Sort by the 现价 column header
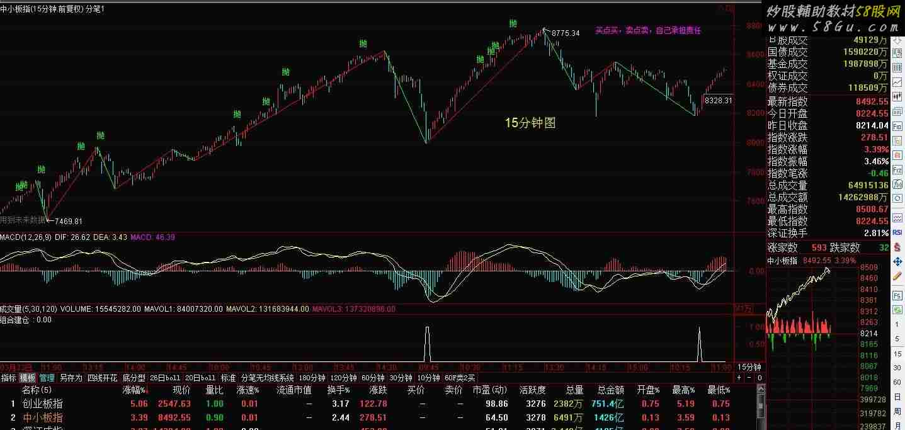905x430 pixels. point(181,390)
